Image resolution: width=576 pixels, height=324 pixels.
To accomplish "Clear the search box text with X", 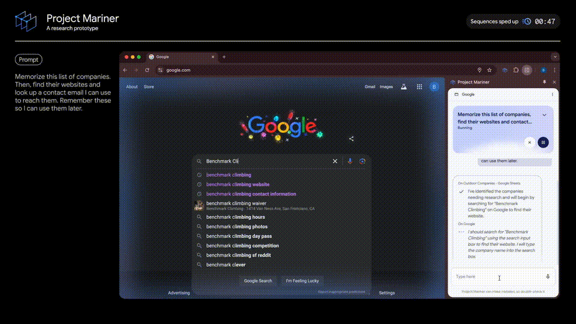I will pyautogui.click(x=335, y=161).
